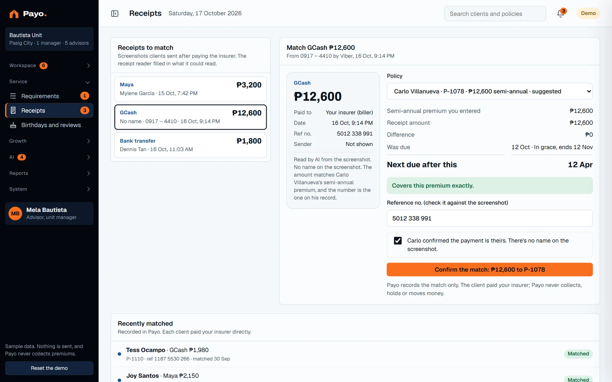Select the GCash ₱12,600 receipt card

pos(190,117)
